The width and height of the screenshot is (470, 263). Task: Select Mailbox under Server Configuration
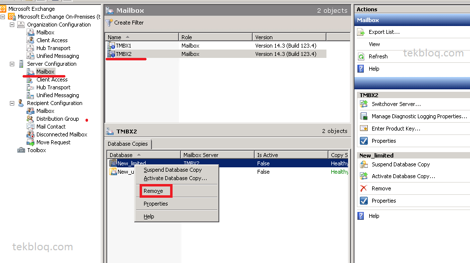[45, 72]
